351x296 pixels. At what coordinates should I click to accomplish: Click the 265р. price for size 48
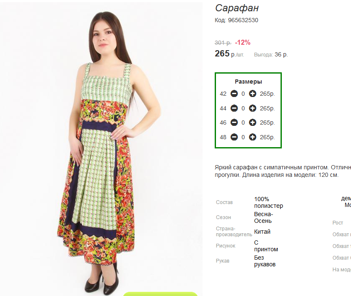click(x=267, y=137)
